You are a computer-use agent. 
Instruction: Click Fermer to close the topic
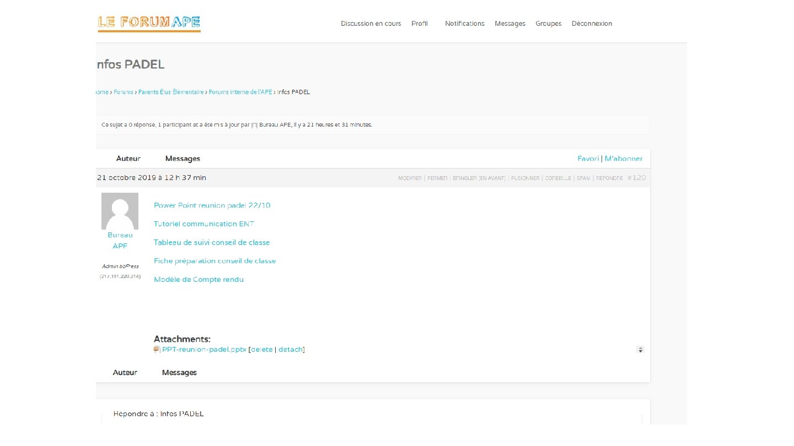coord(437,178)
